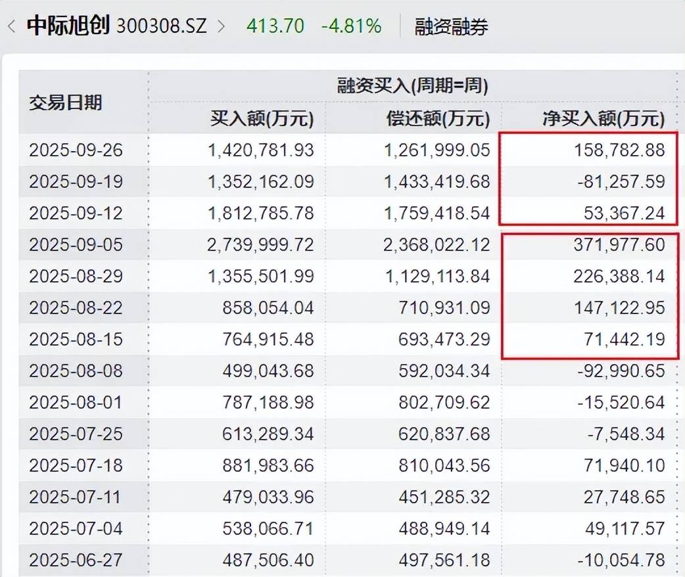685x577 pixels.
Task: Click repayment amount 497,561.18
Action: (x=444, y=560)
